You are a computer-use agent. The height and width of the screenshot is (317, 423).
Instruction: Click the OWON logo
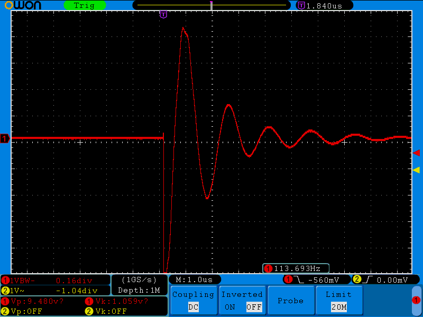[x=23, y=5]
